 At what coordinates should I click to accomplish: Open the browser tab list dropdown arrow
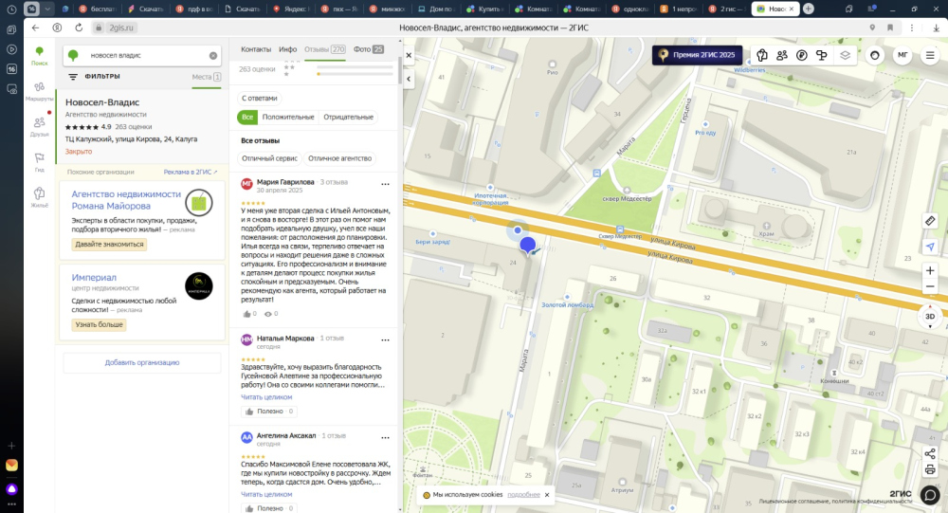click(x=47, y=9)
